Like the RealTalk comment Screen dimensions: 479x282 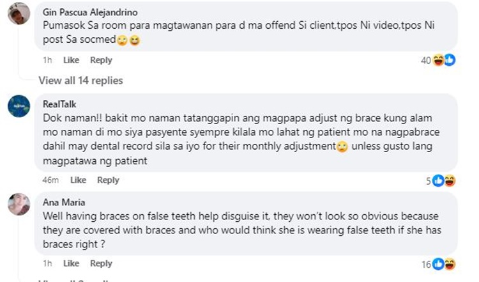[78, 180]
